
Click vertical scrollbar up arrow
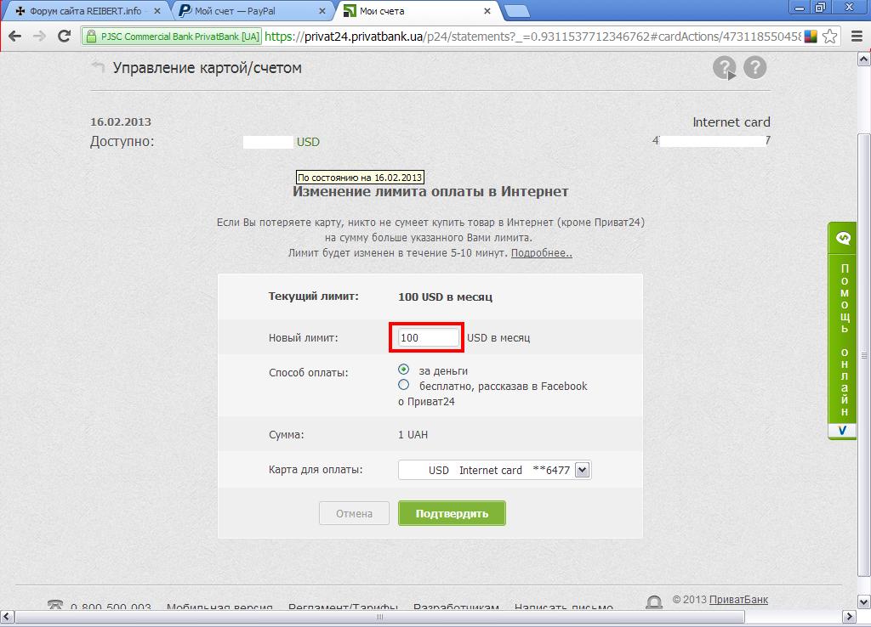[x=864, y=59]
